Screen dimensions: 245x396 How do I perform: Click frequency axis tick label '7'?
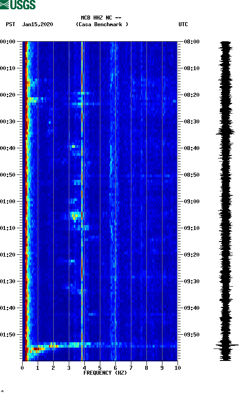tap(131, 368)
